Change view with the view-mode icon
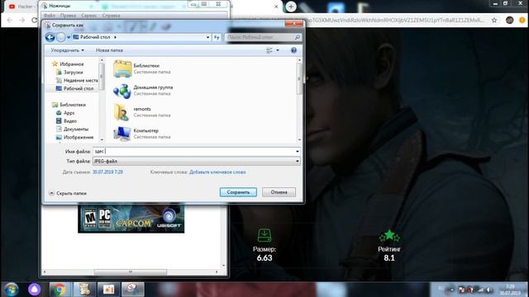529x297 pixels. pyautogui.click(x=269, y=50)
